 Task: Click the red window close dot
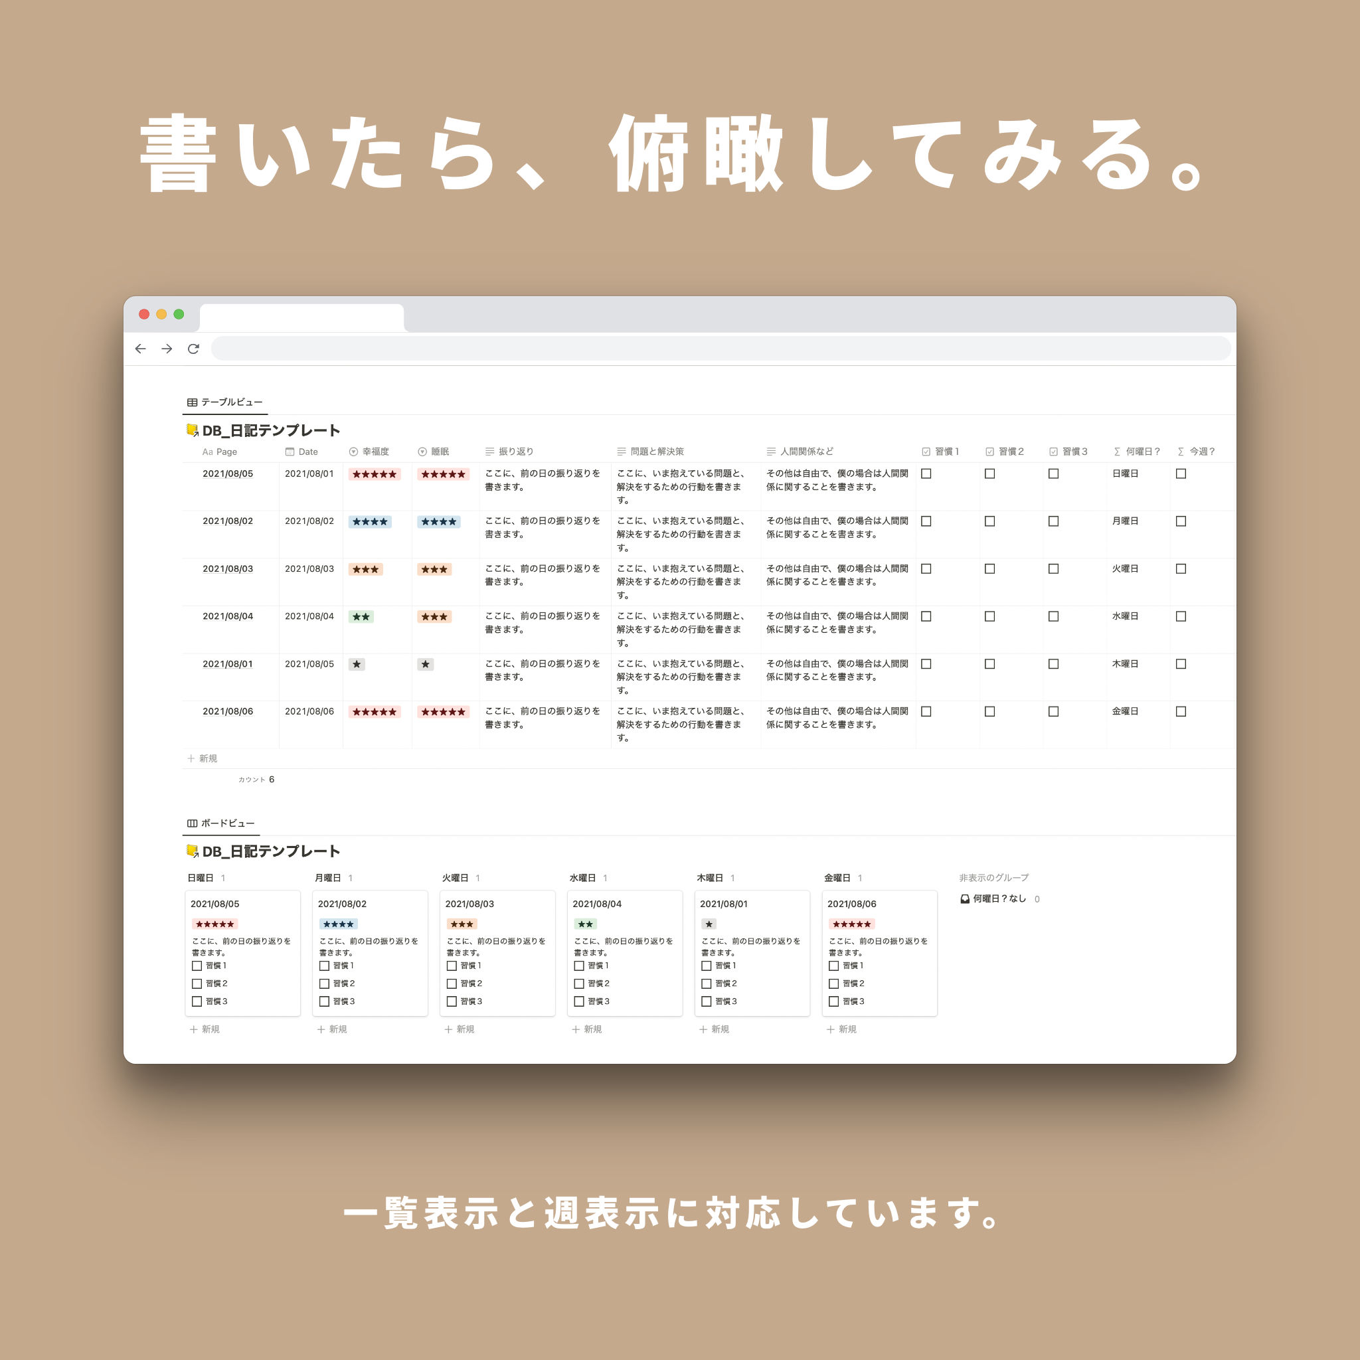point(143,314)
